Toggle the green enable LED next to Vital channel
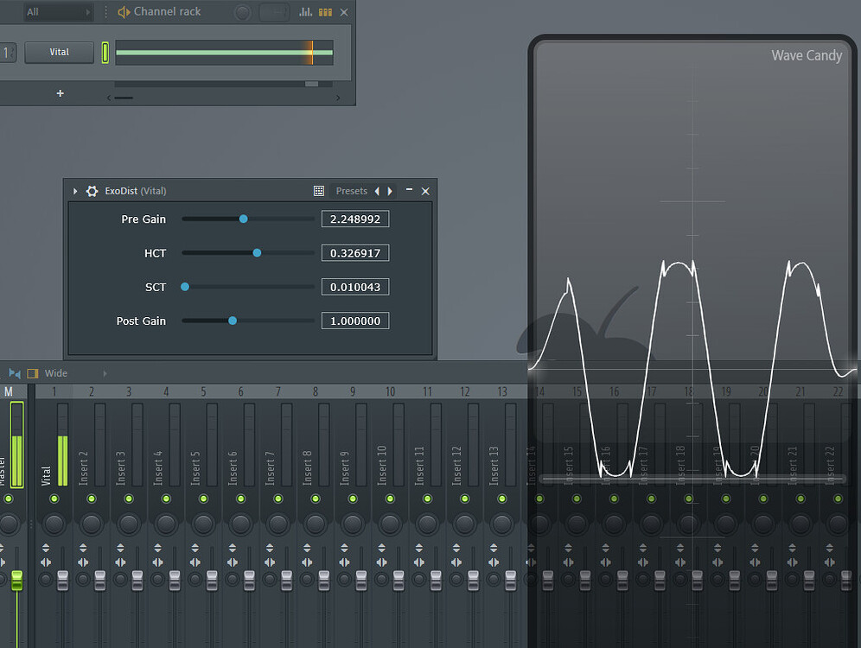This screenshot has width=861, height=648. point(105,53)
